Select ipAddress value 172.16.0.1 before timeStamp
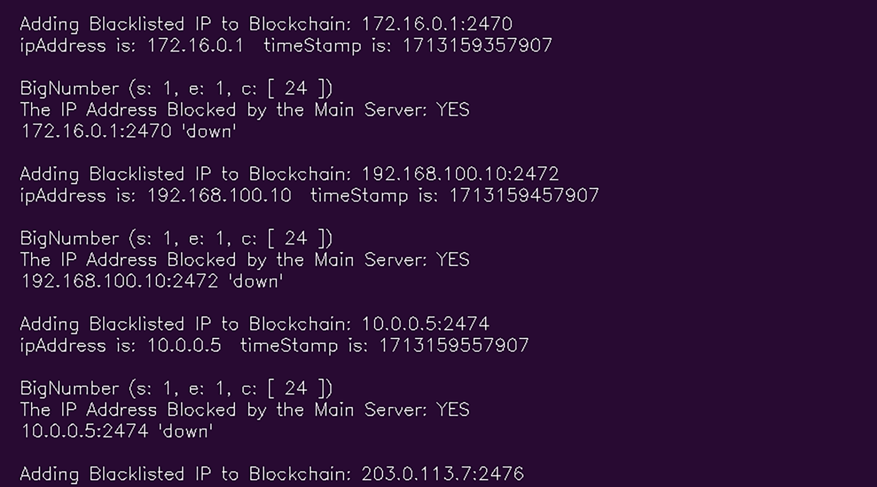 coord(195,45)
